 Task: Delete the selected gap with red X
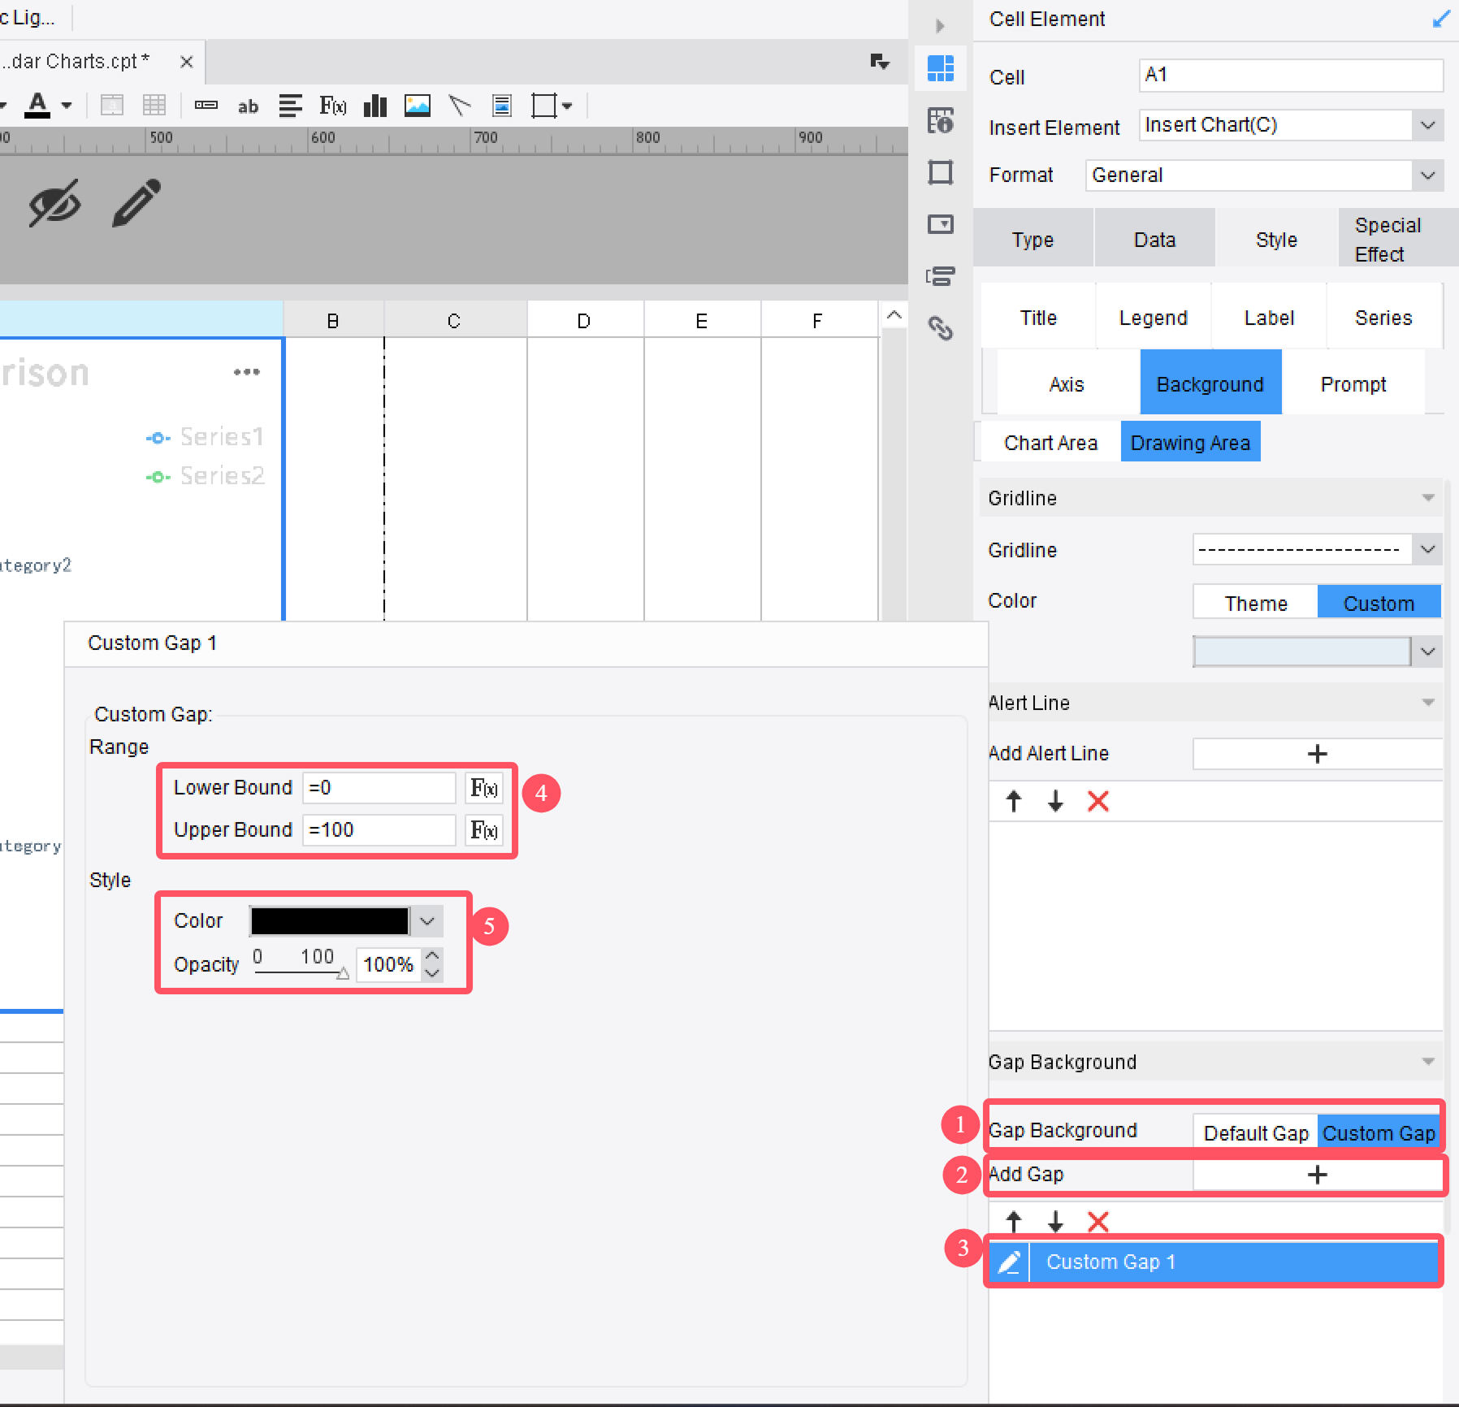tap(1098, 1221)
